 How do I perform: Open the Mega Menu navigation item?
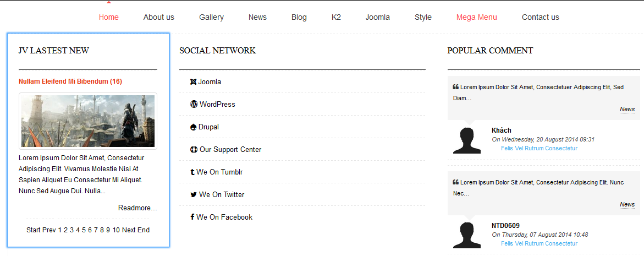(476, 17)
